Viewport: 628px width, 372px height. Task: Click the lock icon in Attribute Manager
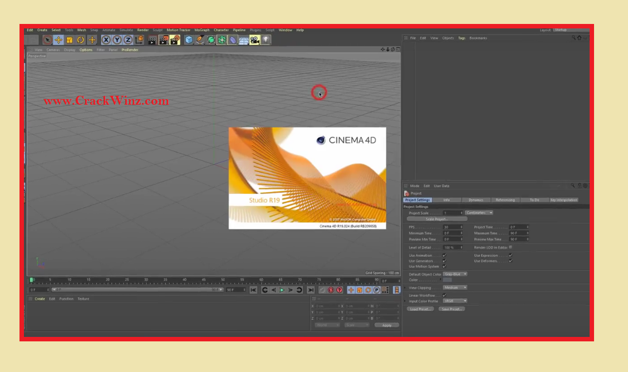pyautogui.click(x=580, y=185)
